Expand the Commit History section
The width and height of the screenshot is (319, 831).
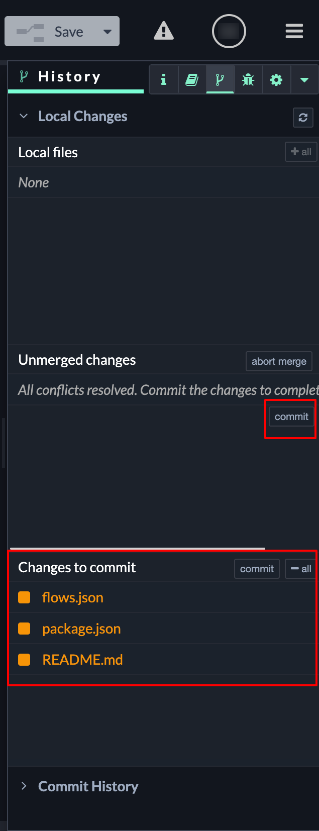(24, 786)
